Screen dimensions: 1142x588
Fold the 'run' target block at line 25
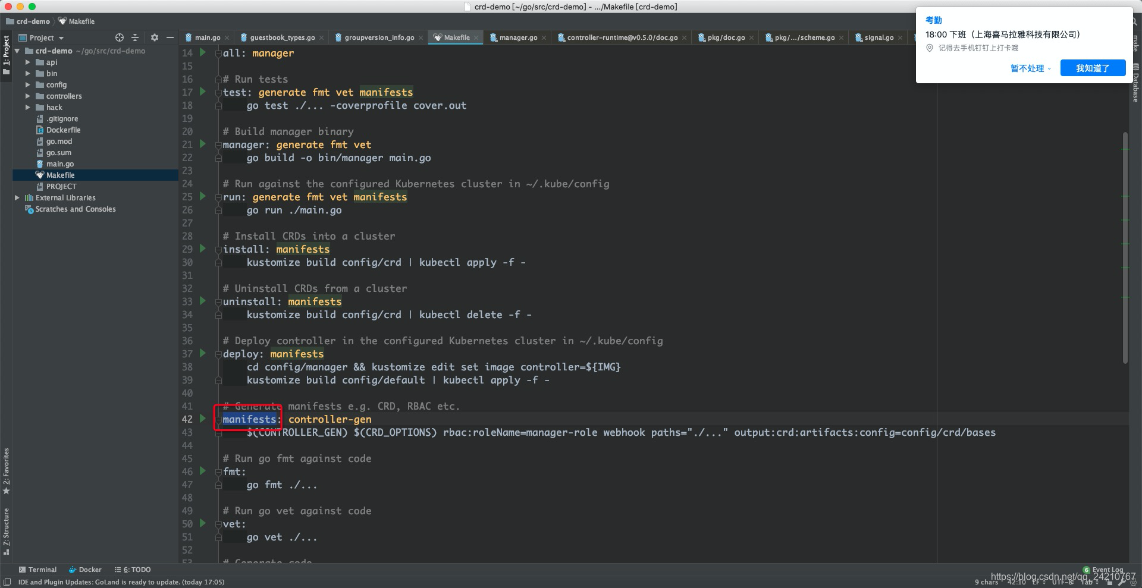click(x=218, y=197)
